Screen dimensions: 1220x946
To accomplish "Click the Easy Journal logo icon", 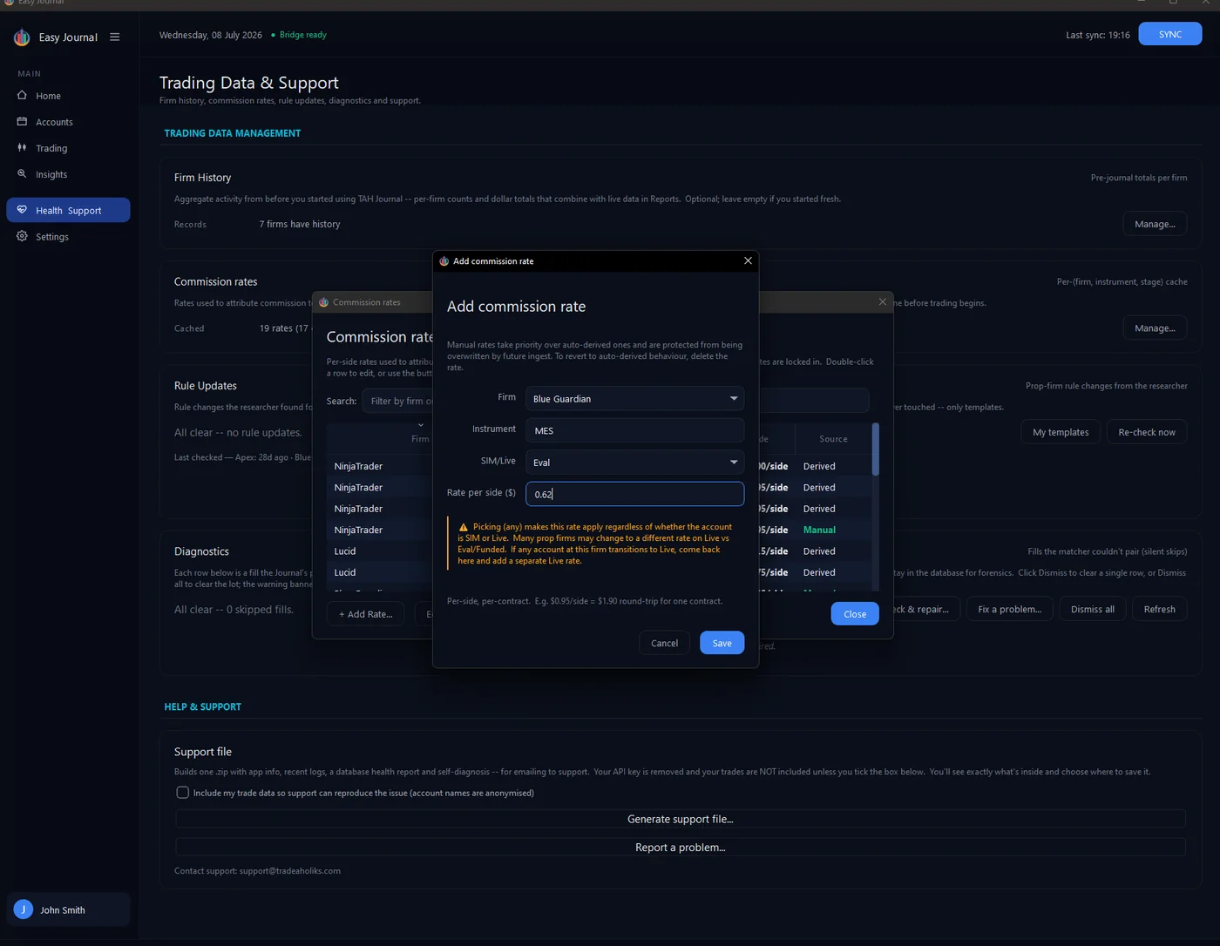I will [22, 37].
